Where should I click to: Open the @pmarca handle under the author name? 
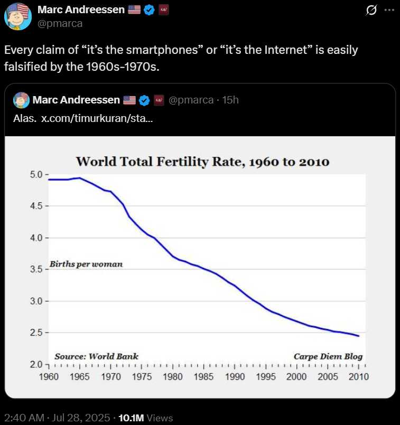tap(60, 23)
